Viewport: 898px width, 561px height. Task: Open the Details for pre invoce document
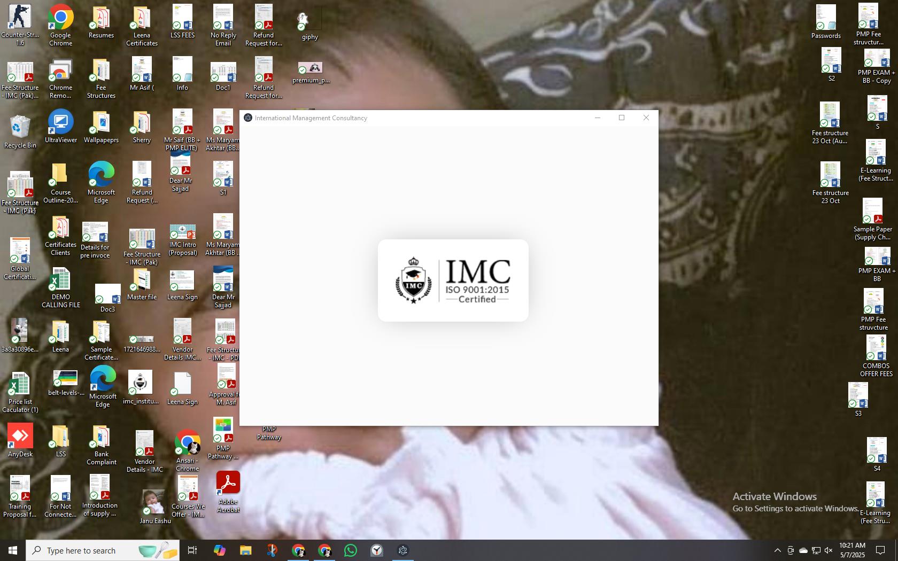tap(95, 240)
